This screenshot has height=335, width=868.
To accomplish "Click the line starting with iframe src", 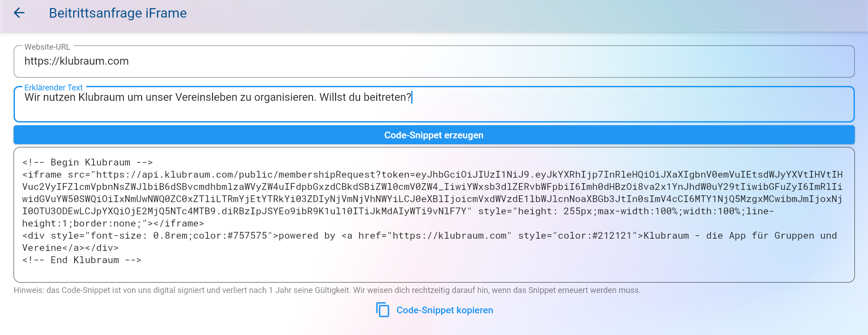I will pyautogui.click(x=432, y=175).
